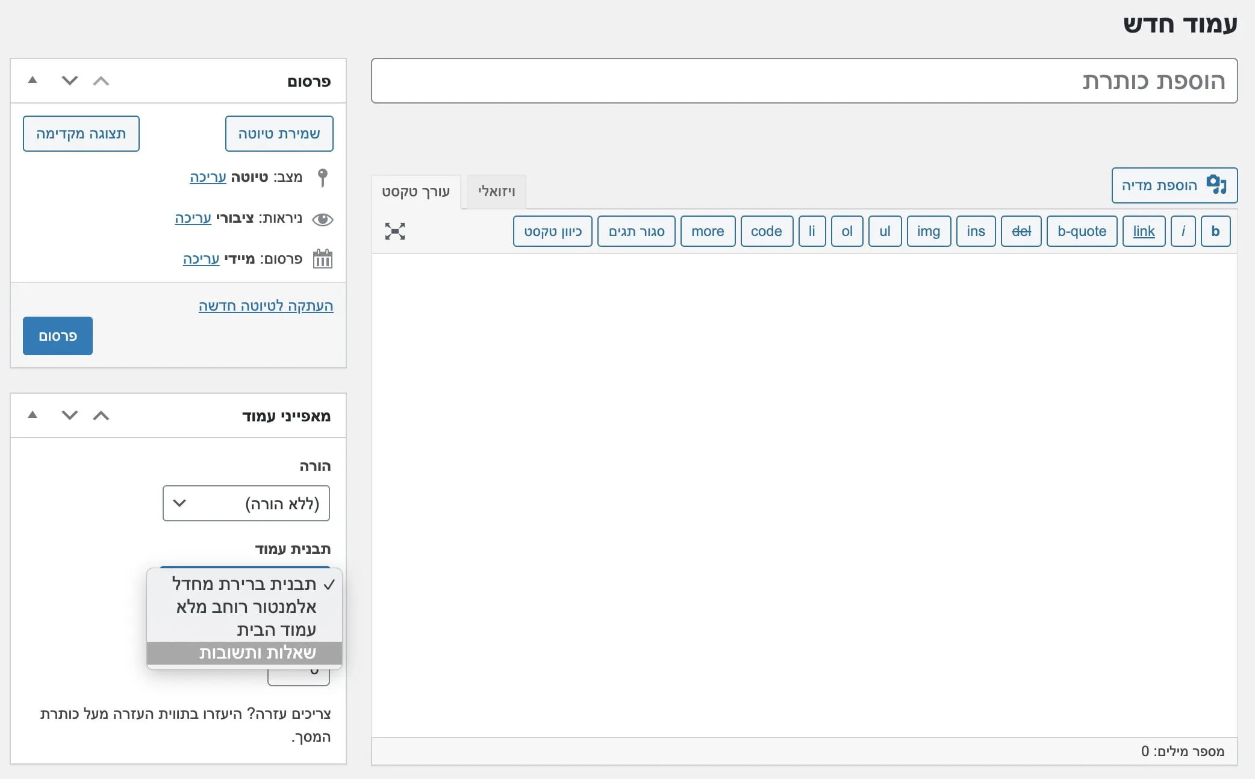Insert deleted text tag with del button

click(x=1021, y=231)
